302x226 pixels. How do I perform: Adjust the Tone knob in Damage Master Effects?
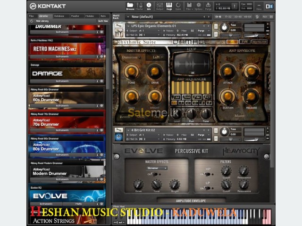click(x=132, y=71)
